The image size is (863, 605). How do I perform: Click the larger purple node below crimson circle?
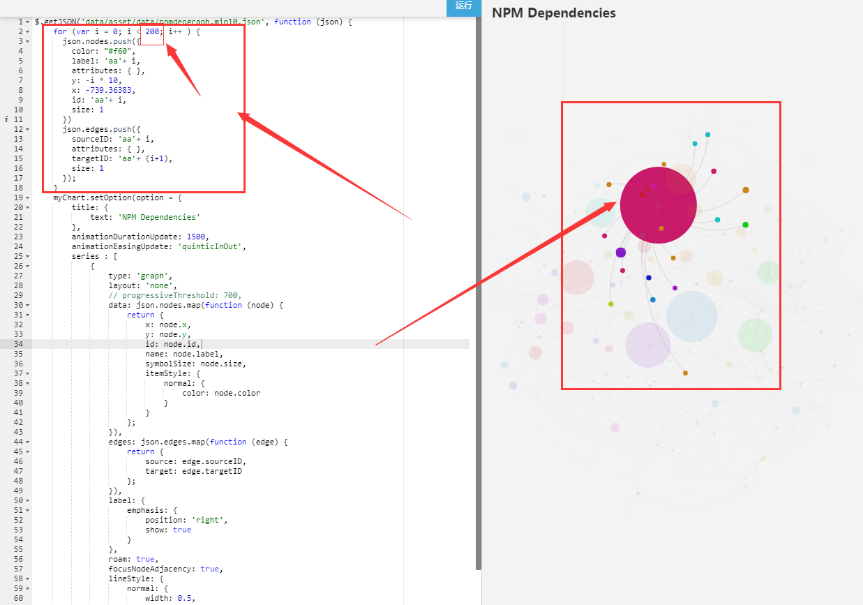tap(620, 253)
